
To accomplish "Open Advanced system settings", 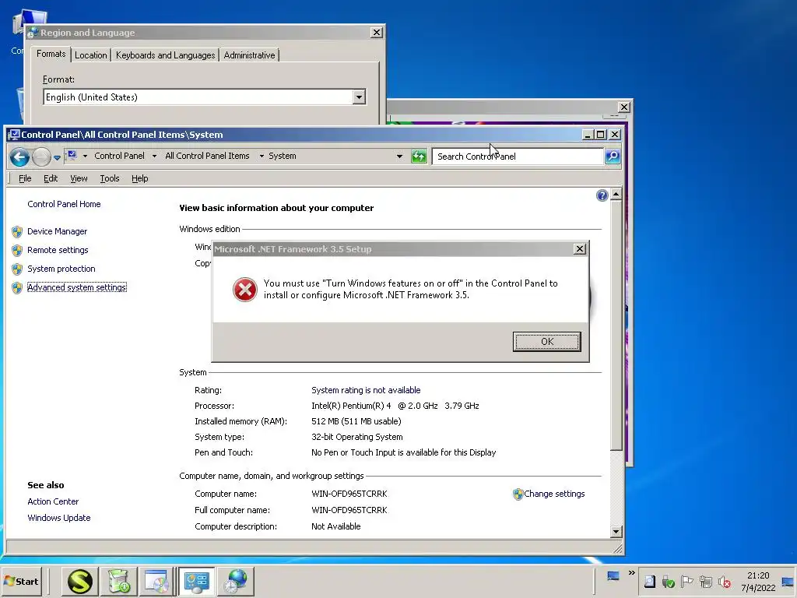I will coord(77,287).
